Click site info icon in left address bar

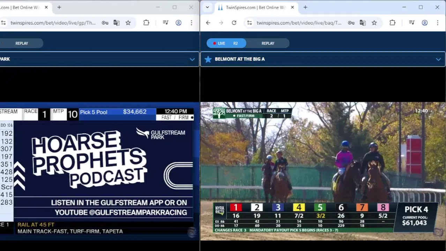click(x=3, y=23)
